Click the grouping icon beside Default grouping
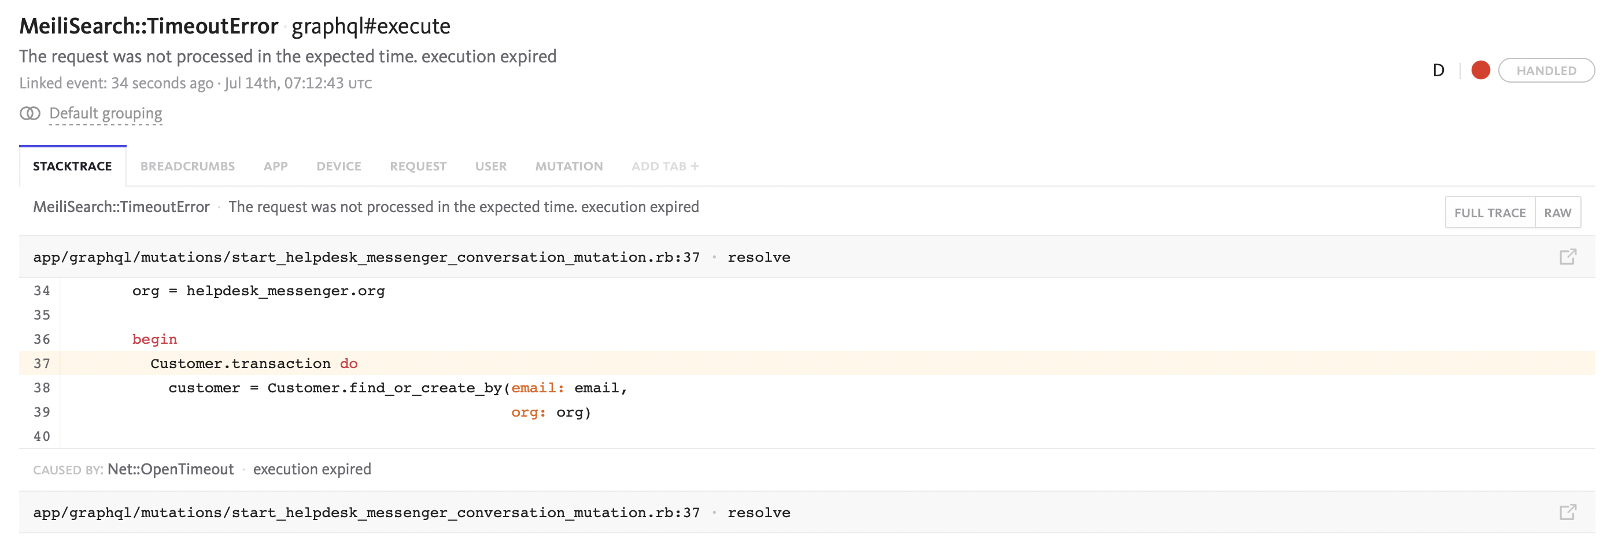The width and height of the screenshot is (1618, 542). [x=29, y=114]
